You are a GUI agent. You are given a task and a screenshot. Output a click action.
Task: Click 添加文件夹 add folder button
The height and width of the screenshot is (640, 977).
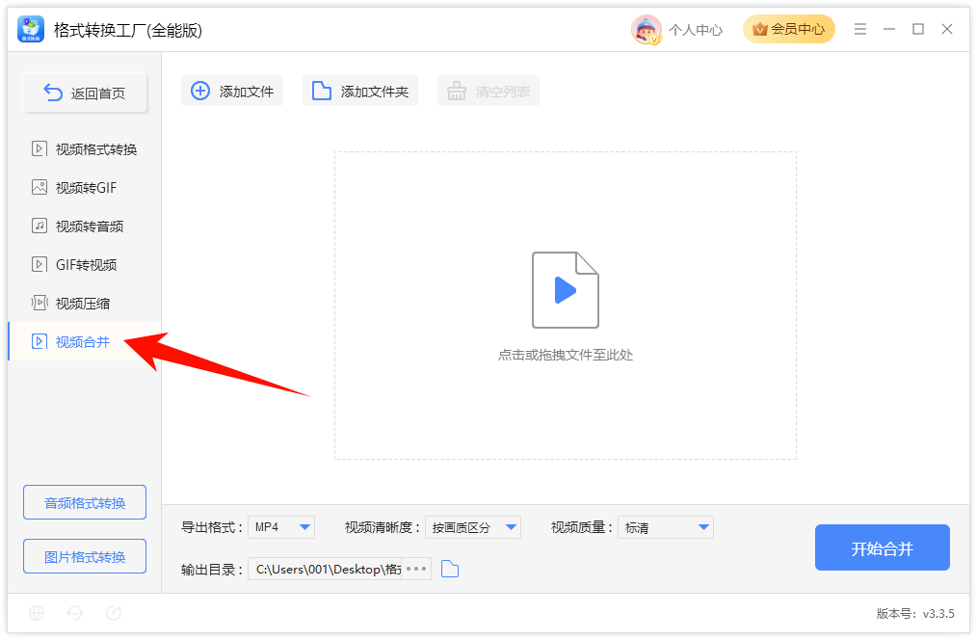click(x=360, y=91)
